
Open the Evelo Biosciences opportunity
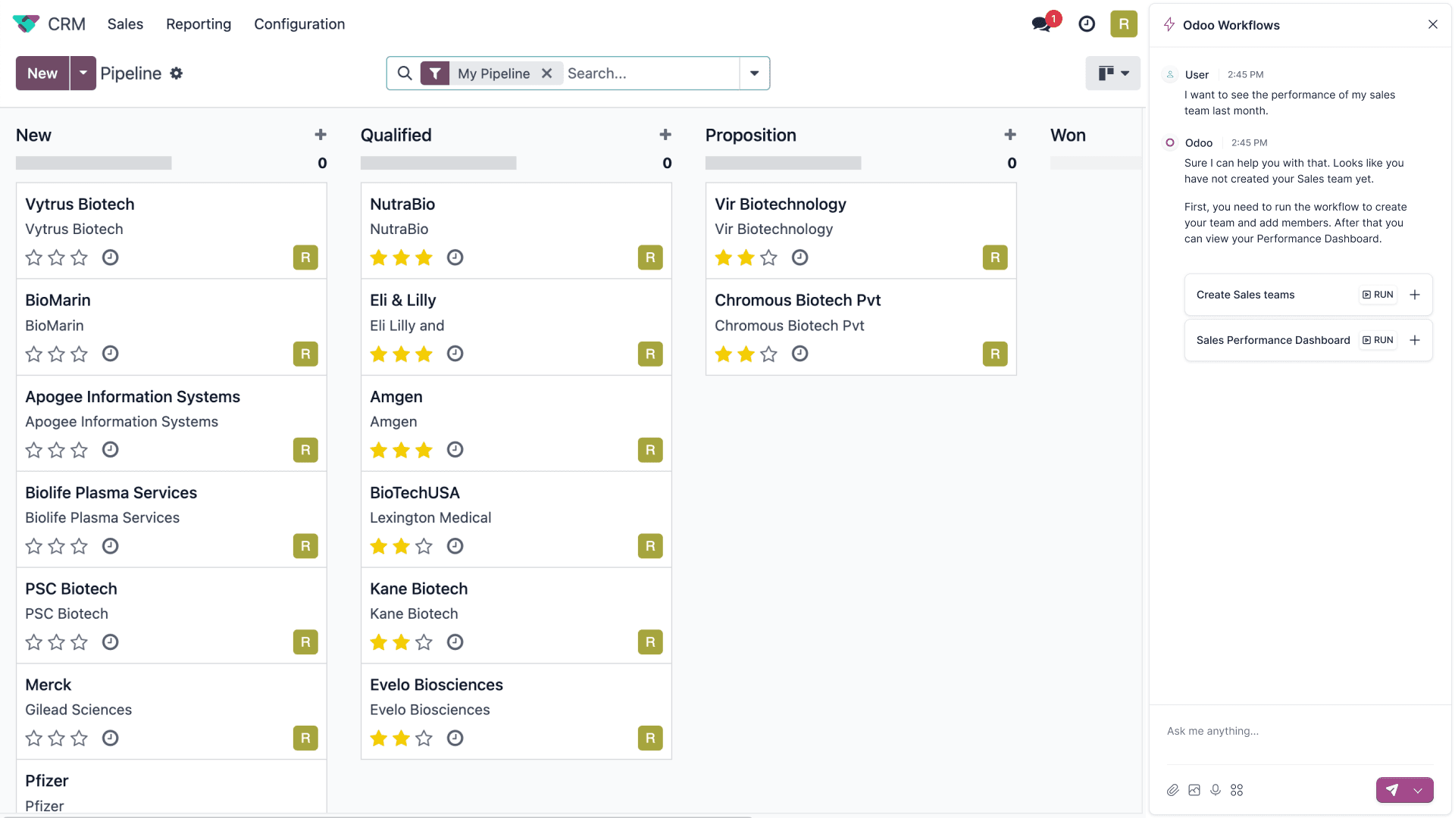[516, 711]
